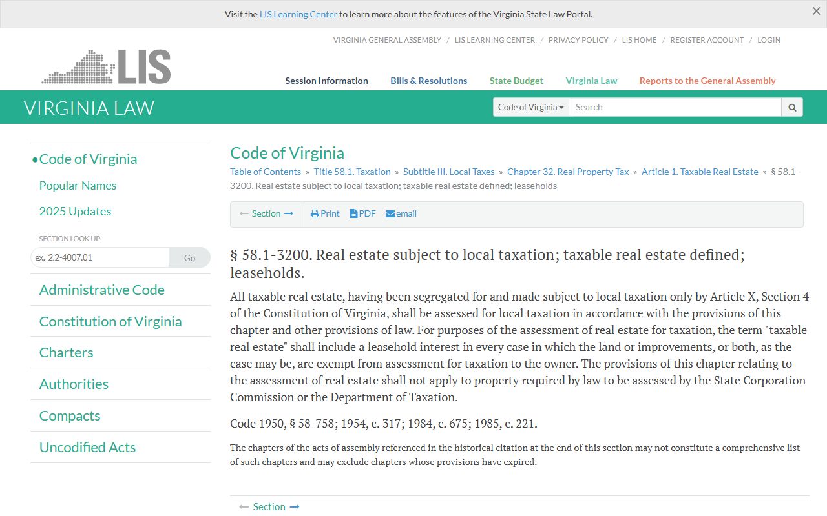Open 2025 Updates in sidebar
Viewport: 827px width, 516px height.
click(75, 212)
